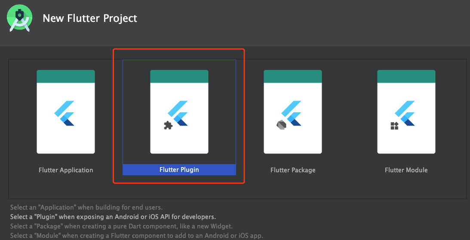
Task: Click the 'Select a "Plugin"' hint text
Action: pyautogui.click(x=113, y=216)
